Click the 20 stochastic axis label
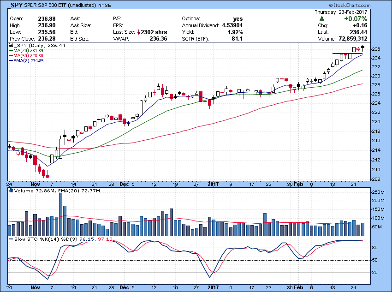392x292 pixels. pos(374,273)
